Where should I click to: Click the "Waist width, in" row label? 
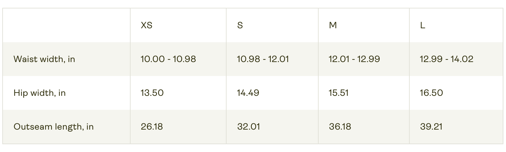(44, 59)
